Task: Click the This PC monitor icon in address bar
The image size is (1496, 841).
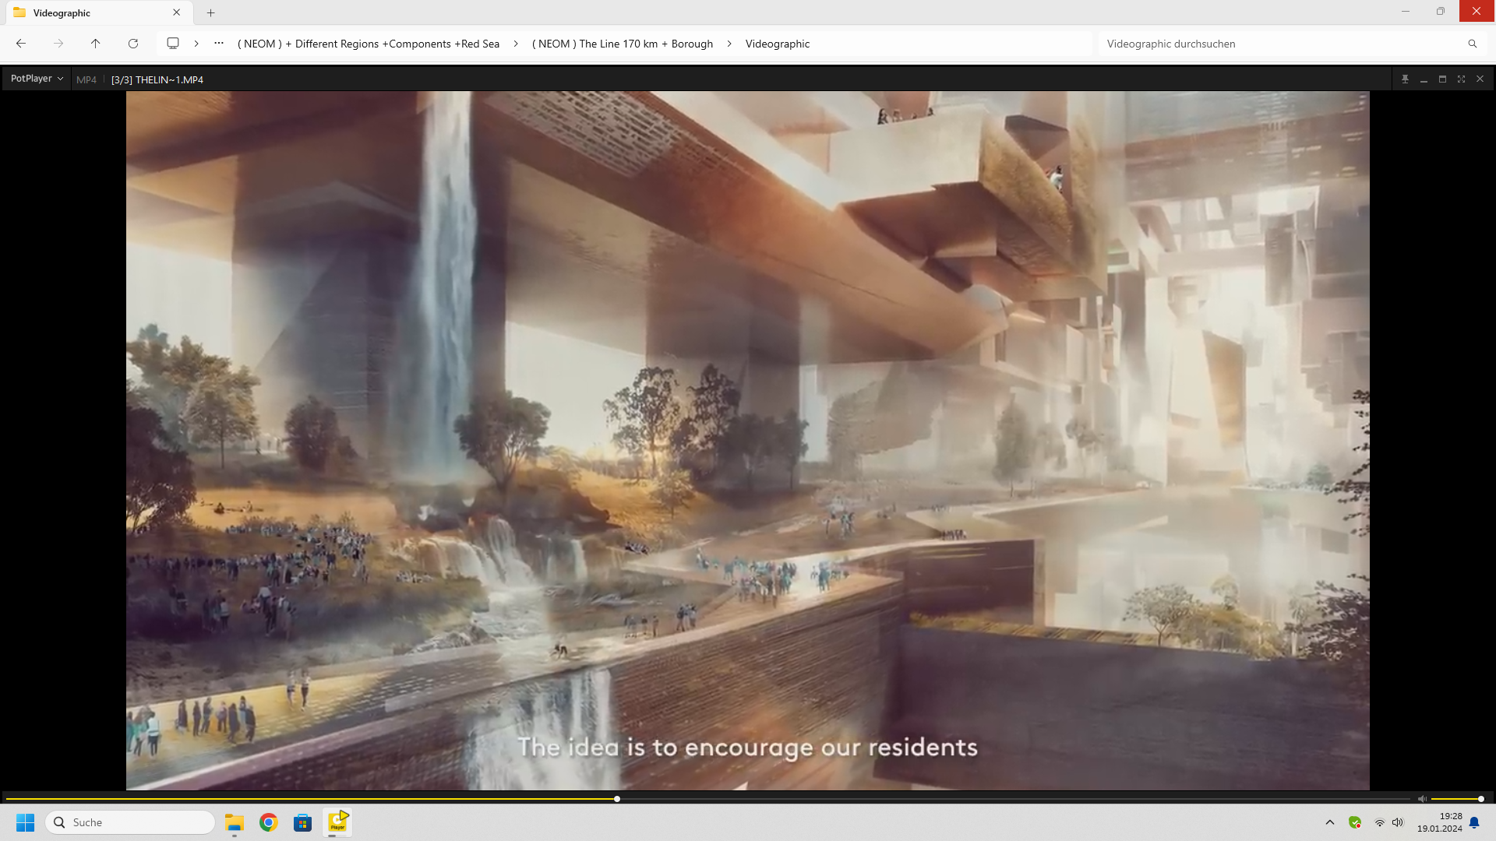Action: click(x=173, y=44)
